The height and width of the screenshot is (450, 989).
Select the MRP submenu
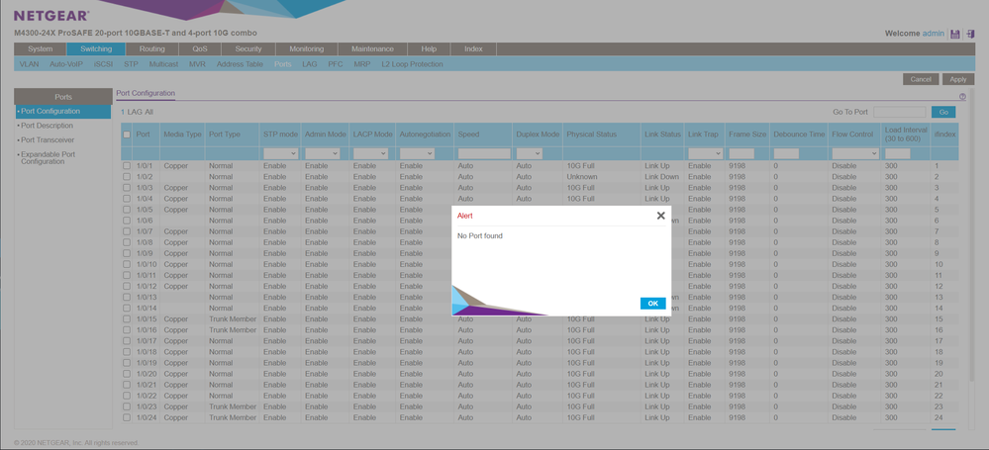(x=362, y=64)
